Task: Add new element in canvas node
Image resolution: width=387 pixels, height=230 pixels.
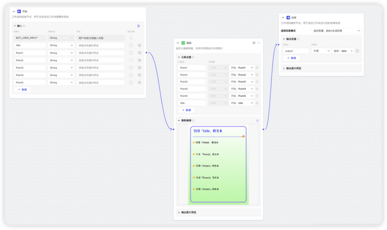Action: point(186,110)
